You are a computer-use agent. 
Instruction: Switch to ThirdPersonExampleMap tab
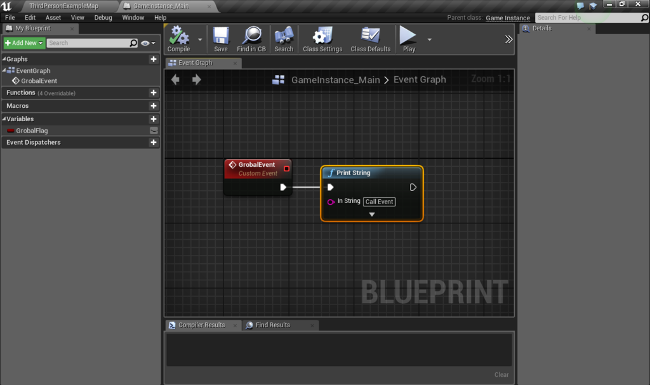tap(64, 6)
